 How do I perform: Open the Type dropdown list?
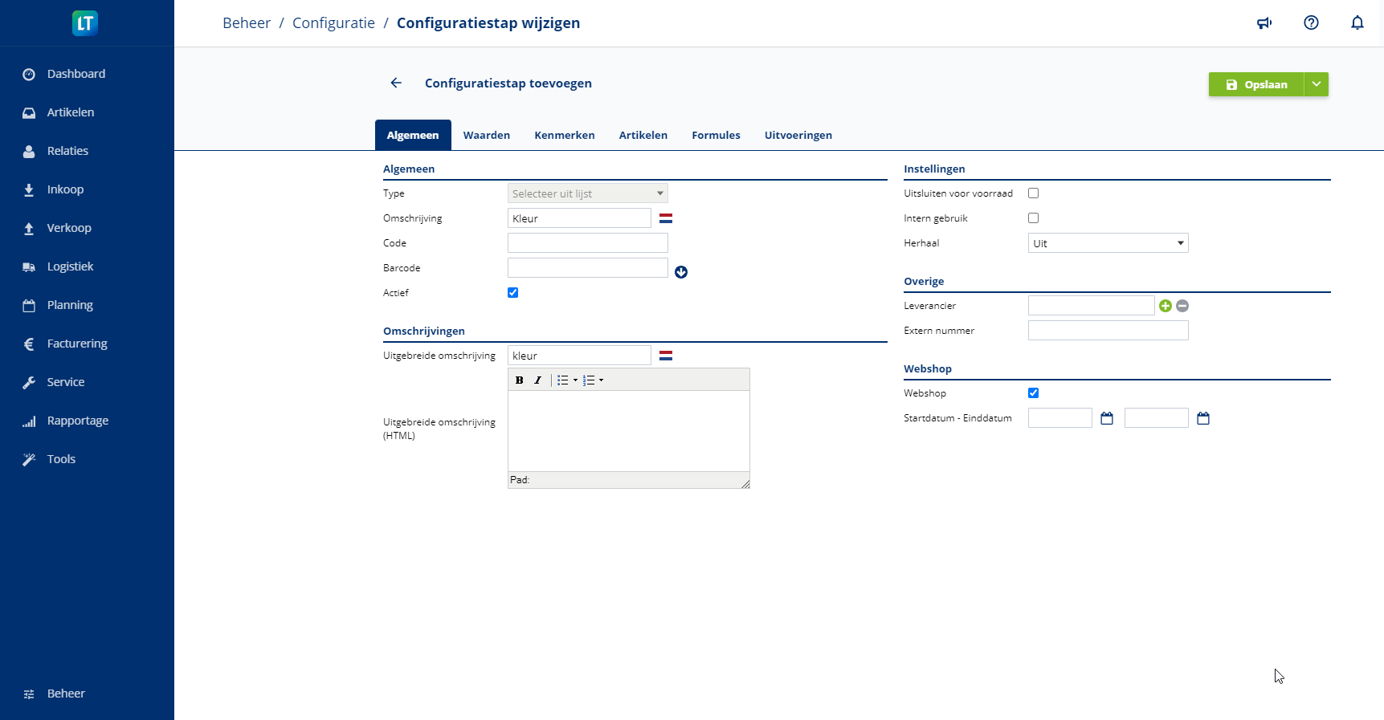(x=587, y=193)
